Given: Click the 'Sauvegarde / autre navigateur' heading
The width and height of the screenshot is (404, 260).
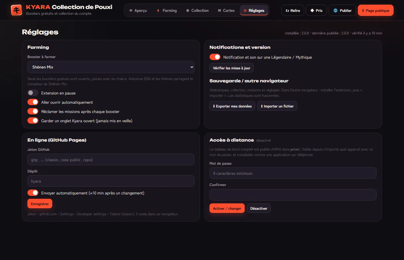Looking at the screenshot, I should [249, 81].
